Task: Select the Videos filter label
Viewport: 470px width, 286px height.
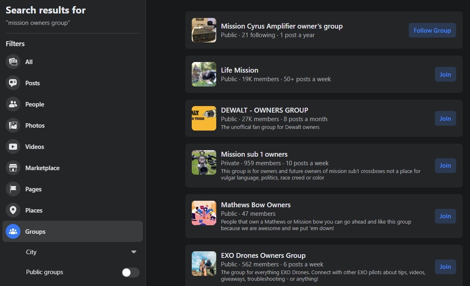Action: pyautogui.click(x=34, y=146)
